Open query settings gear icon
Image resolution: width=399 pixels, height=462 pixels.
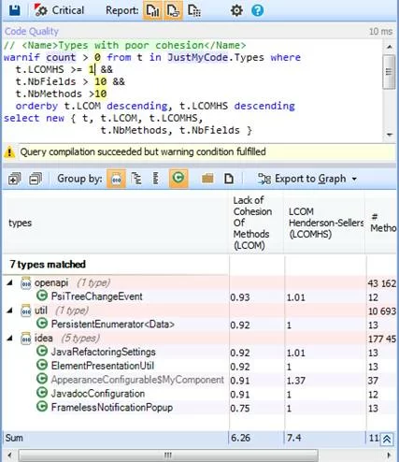pos(236,10)
